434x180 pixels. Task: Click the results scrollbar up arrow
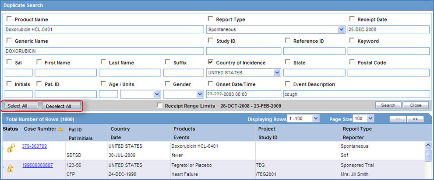point(427,145)
